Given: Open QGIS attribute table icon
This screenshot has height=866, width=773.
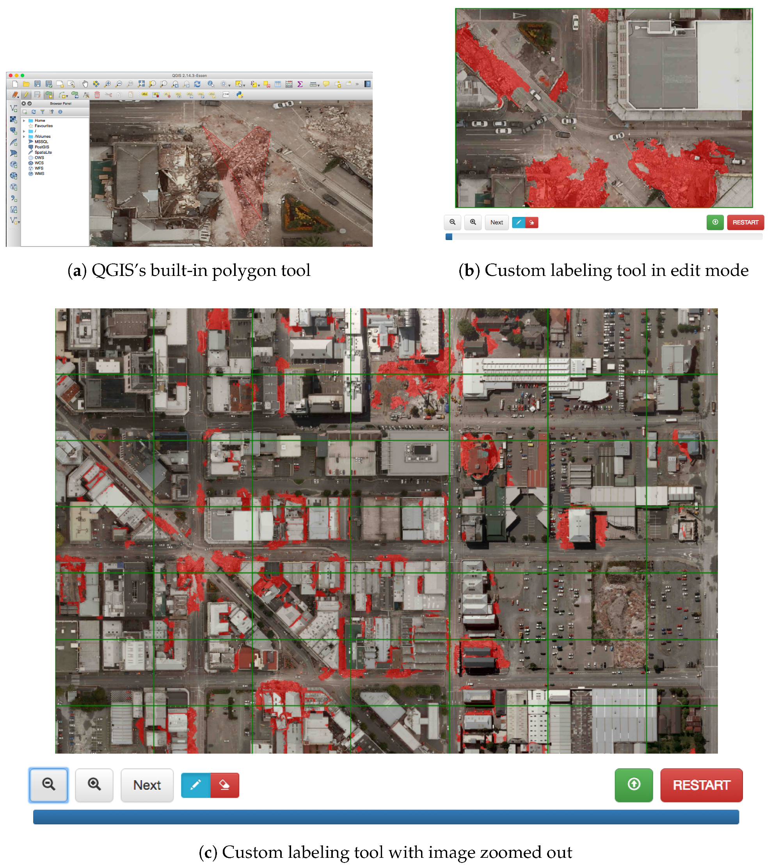Looking at the screenshot, I should tap(278, 84).
